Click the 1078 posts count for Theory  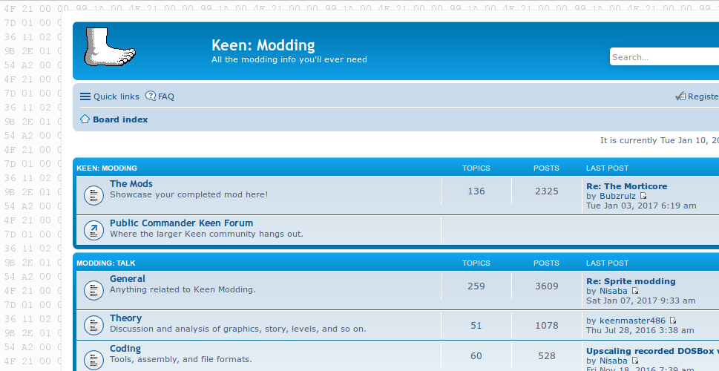coord(547,326)
